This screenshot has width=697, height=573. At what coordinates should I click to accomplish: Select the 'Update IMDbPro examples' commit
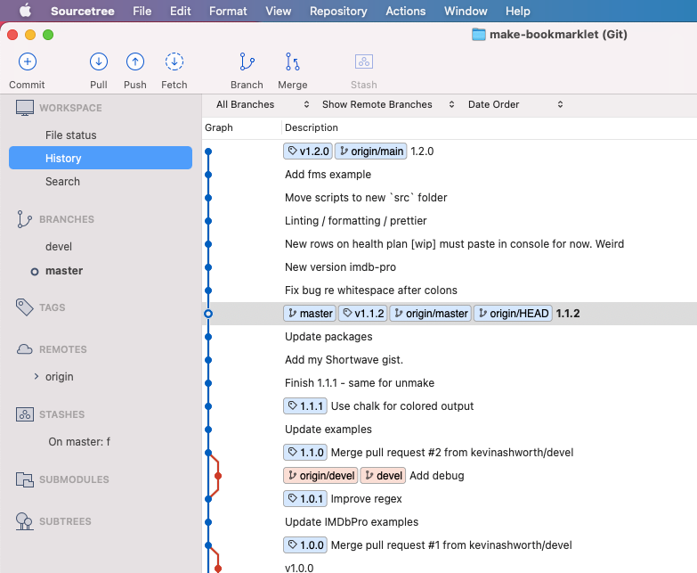(450, 522)
